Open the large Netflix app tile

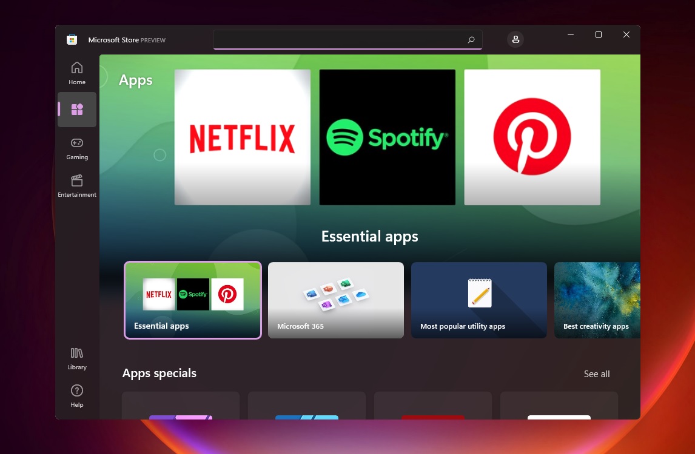pos(243,137)
